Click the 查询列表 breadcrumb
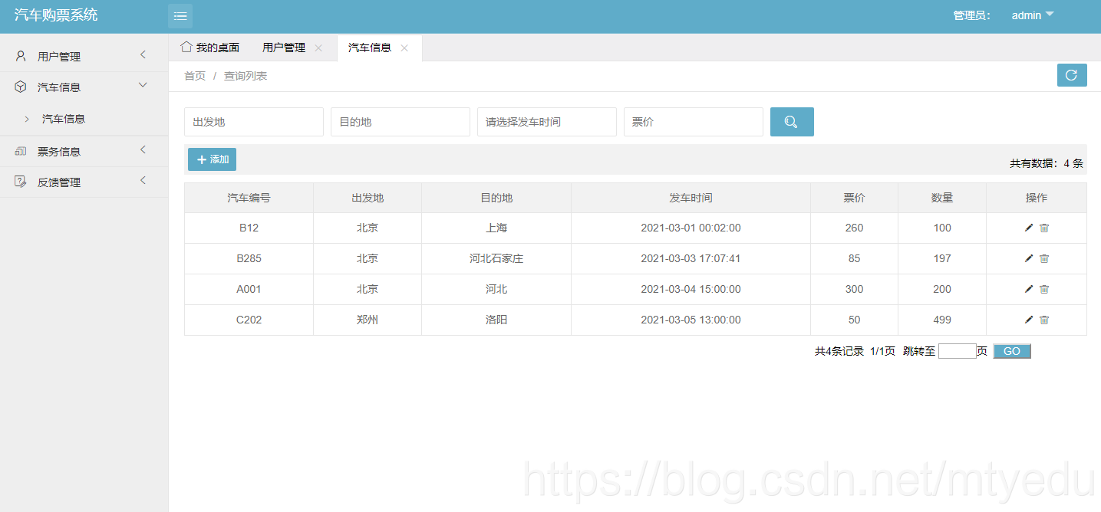The height and width of the screenshot is (512, 1101). pos(246,76)
